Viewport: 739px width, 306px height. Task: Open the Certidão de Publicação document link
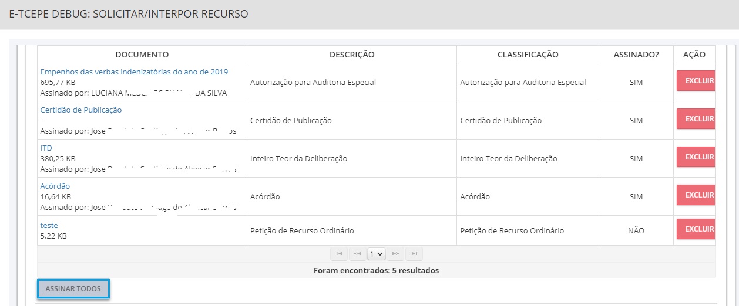(81, 110)
